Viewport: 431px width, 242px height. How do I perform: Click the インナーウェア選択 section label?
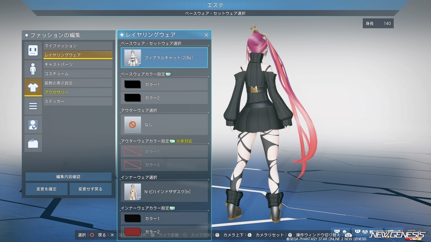(x=139, y=177)
